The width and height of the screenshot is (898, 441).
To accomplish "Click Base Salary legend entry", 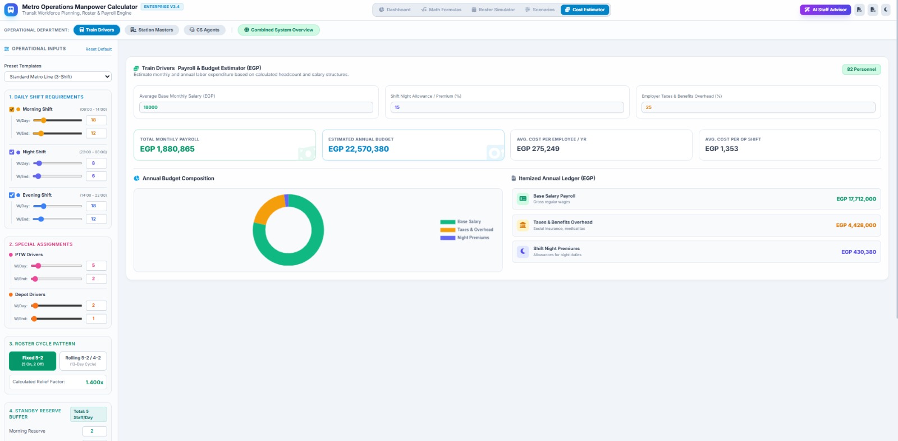I will click(x=461, y=222).
